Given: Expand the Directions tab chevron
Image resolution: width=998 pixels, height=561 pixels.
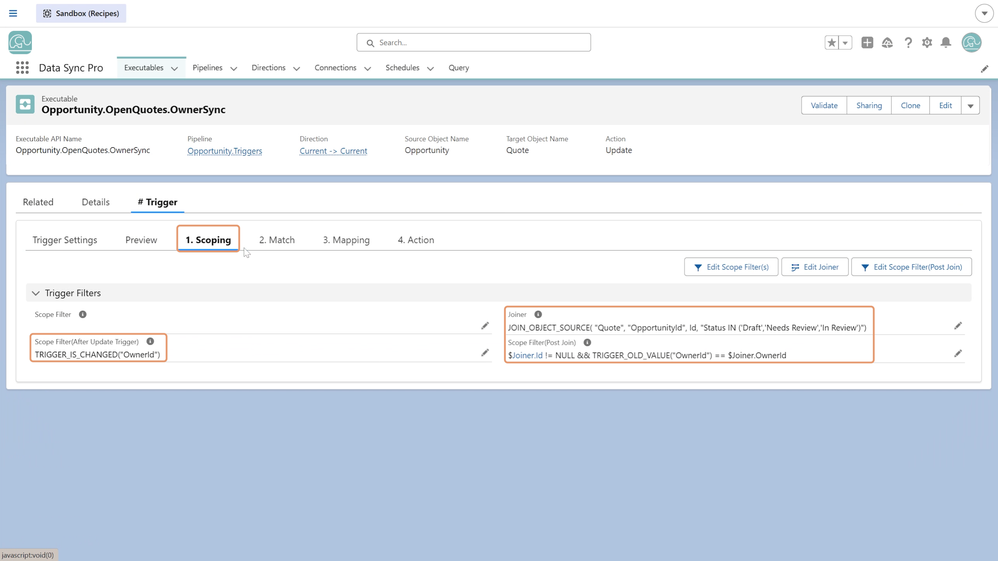Looking at the screenshot, I should click(296, 69).
